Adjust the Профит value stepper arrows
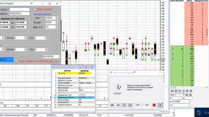This screenshot has height=117, width=209. (56, 22)
